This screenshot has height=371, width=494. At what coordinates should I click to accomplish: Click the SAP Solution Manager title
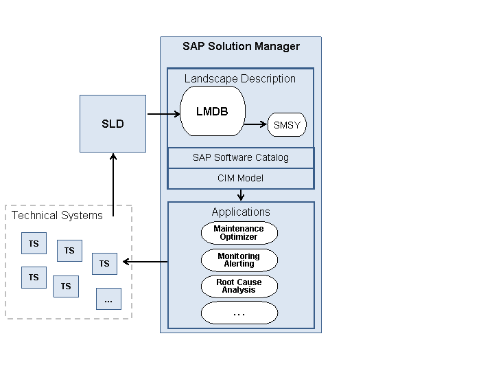(241, 47)
